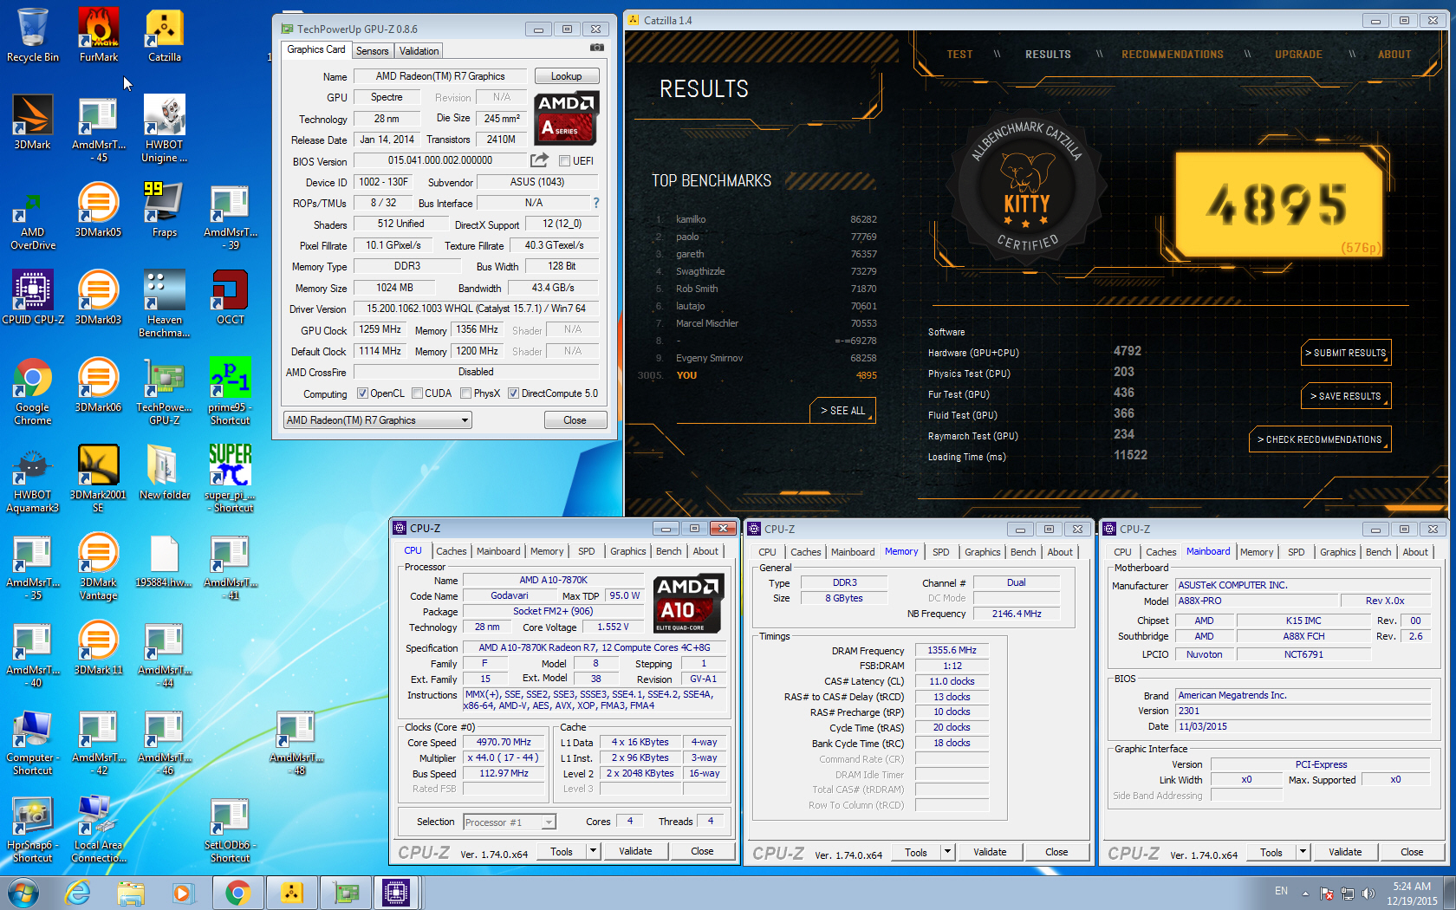Open the New folder on desktop

165,472
